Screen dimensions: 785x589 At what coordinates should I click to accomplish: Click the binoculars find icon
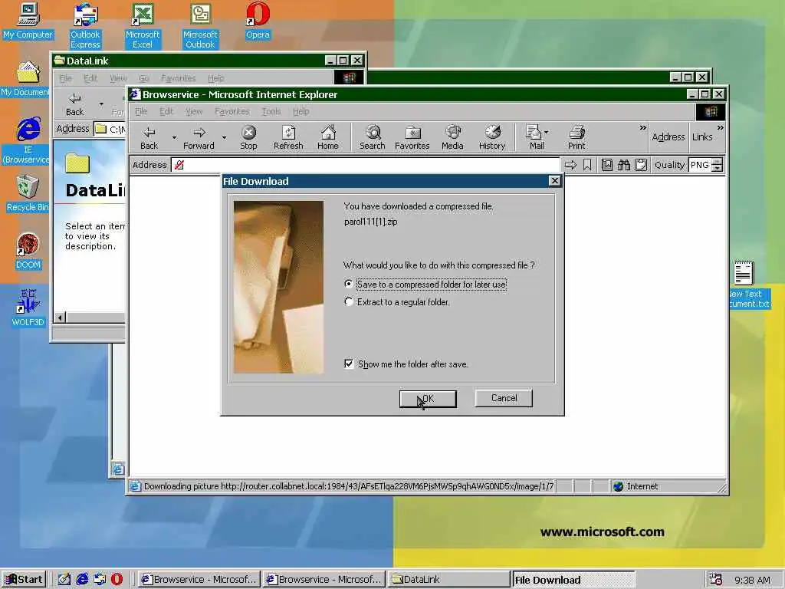(x=624, y=165)
